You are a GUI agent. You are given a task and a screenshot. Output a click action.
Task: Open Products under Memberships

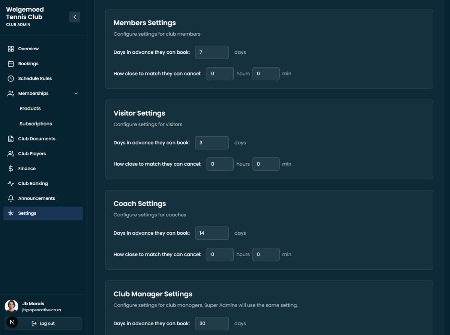pos(30,109)
